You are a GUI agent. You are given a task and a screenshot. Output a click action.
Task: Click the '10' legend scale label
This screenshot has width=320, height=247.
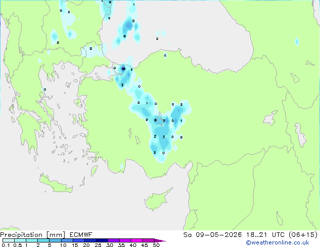(63, 245)
